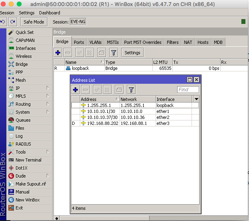Click Exit in sidebar
The width and height of the screenshot is (249, 221).
point(30,208)
